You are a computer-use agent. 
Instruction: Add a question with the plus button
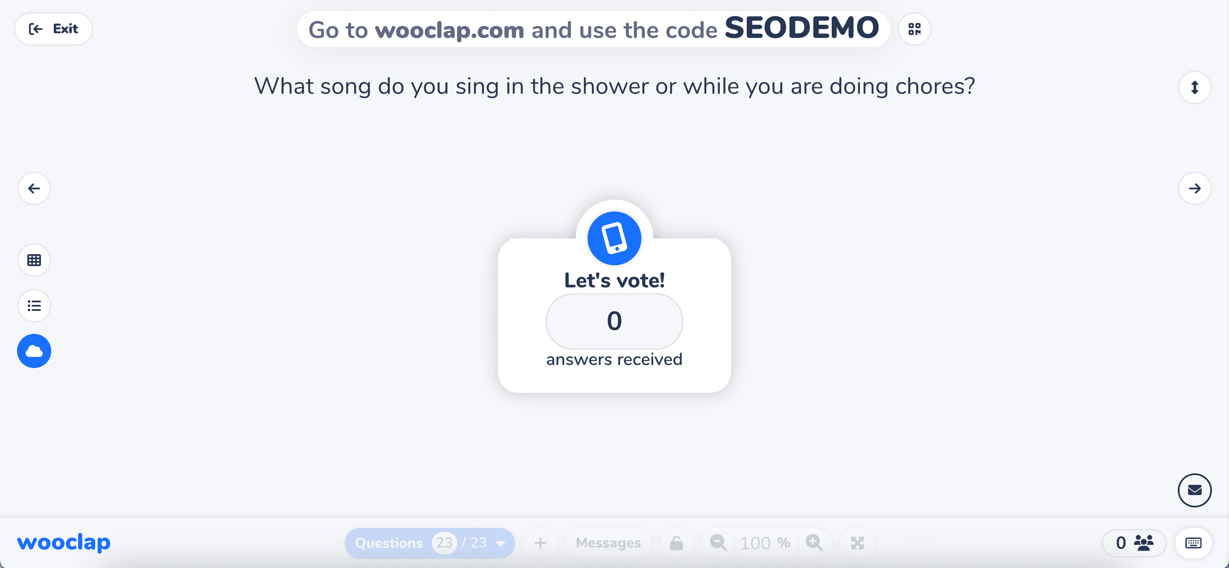(x=540, y=543)
